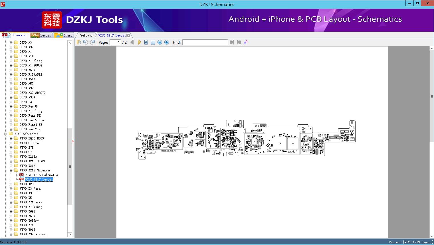Click the fit page icon
The width and height of the screenshot is (434, 245).
[x=153, y=42]
